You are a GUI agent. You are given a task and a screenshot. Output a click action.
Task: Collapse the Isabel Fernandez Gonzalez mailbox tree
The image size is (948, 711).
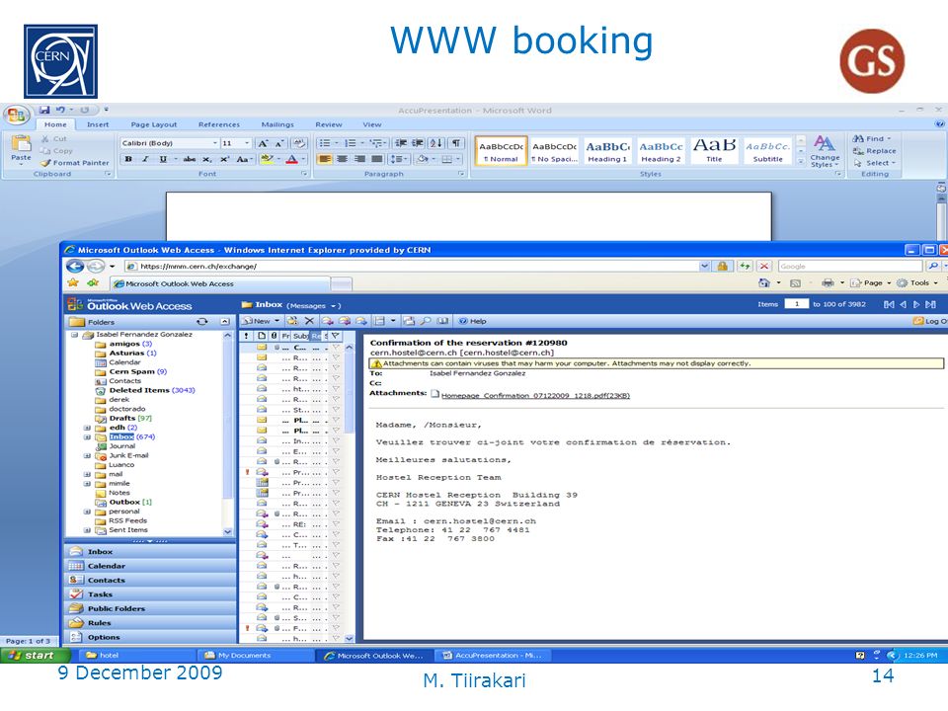coord(74,335)
